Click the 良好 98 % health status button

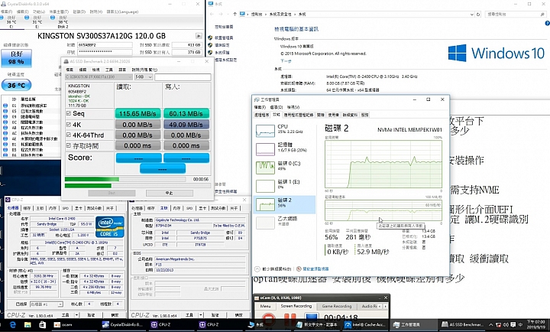point(16,58)
